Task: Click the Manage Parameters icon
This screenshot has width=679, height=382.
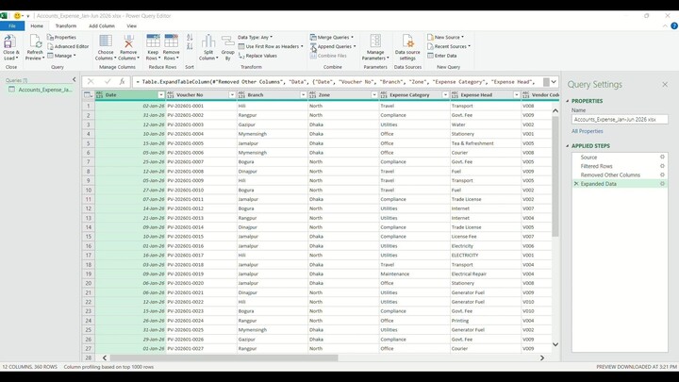Action: pos(375,42)
